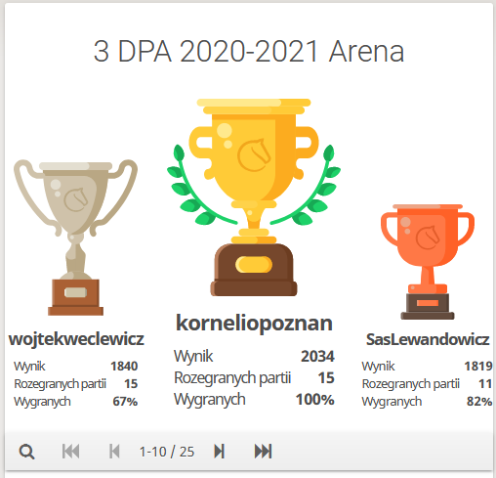This screenshot has height=478, width=496.
Task: Go to previous page of standings
Action: pos(114,452)
